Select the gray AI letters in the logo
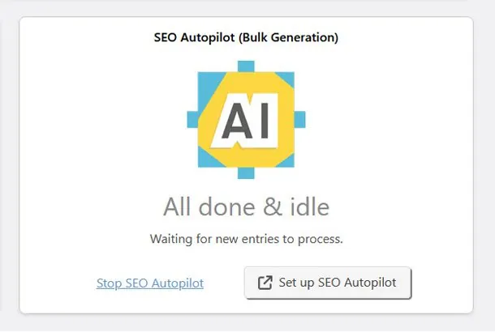Viewport: 495px width, 332px height. click(246, 121)
